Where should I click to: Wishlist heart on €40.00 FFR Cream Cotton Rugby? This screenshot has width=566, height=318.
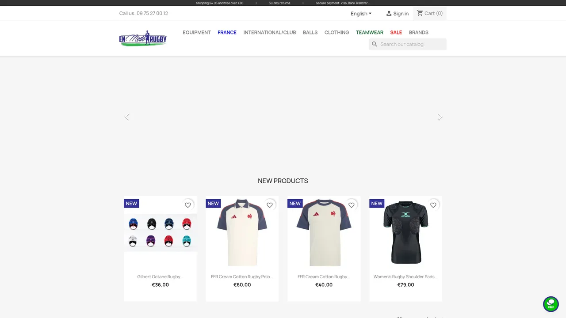pos(352,205)
